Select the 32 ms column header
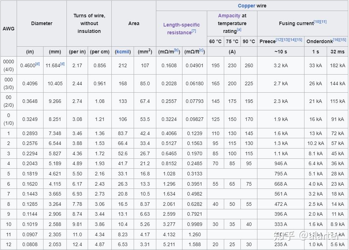Screen dimensions: 349x250 click(337, 52)
